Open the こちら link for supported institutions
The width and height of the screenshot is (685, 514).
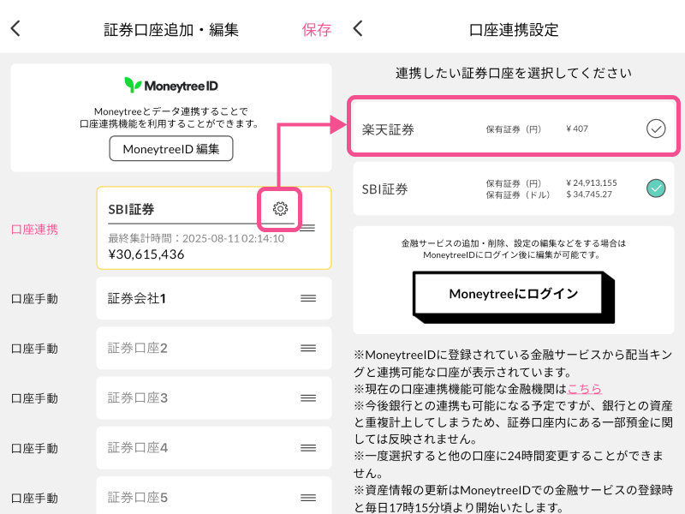coord(584,389)
